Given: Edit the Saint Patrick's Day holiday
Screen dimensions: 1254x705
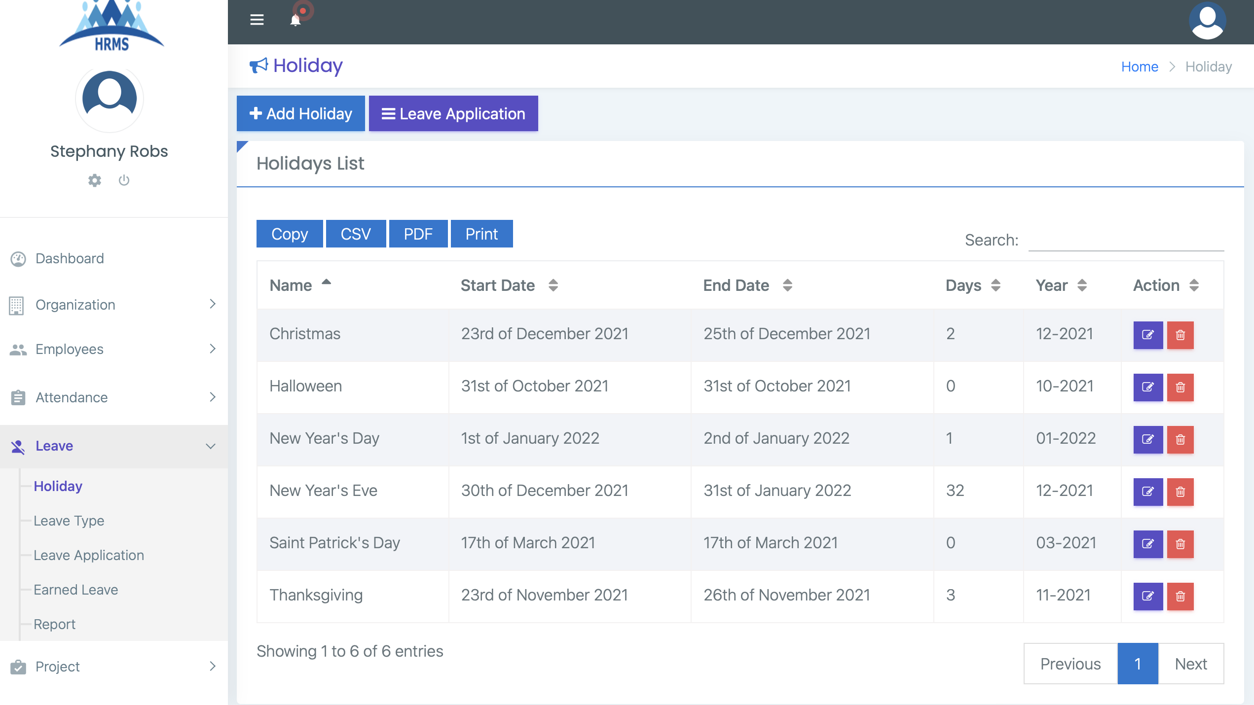Looking at the screenshot, I should coord(1148,544).
